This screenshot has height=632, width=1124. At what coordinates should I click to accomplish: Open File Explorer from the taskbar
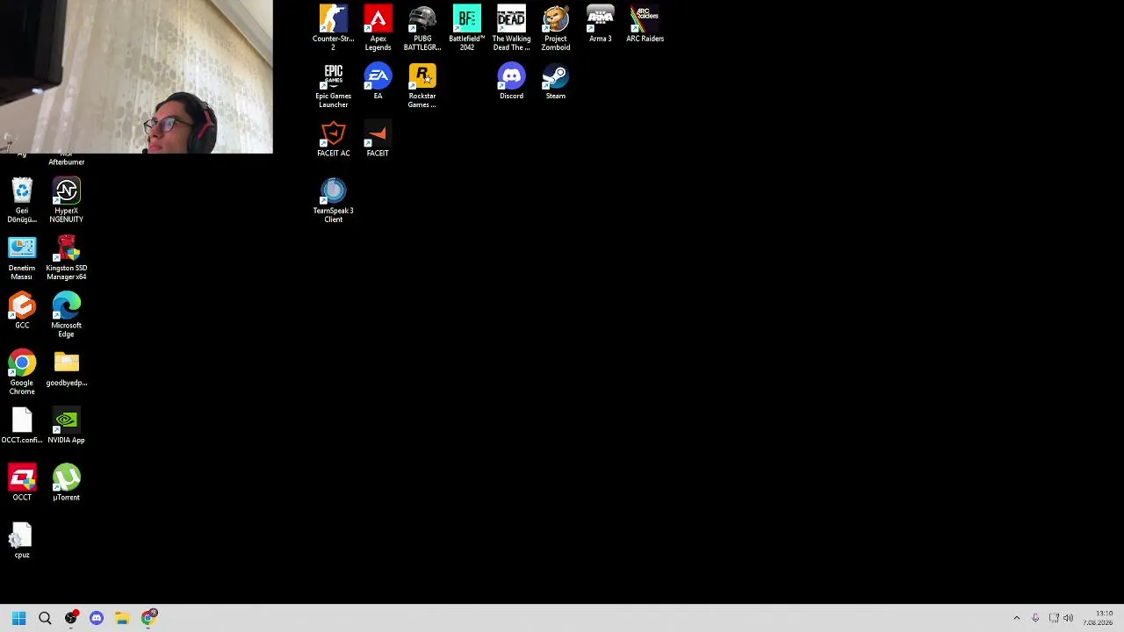[122, 618]
